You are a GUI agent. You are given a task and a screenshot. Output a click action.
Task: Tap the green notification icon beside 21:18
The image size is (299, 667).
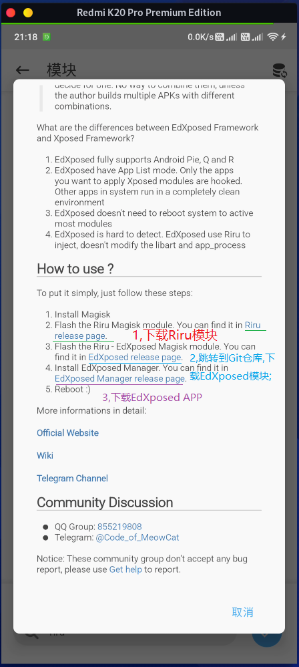[x=46, y=37]
